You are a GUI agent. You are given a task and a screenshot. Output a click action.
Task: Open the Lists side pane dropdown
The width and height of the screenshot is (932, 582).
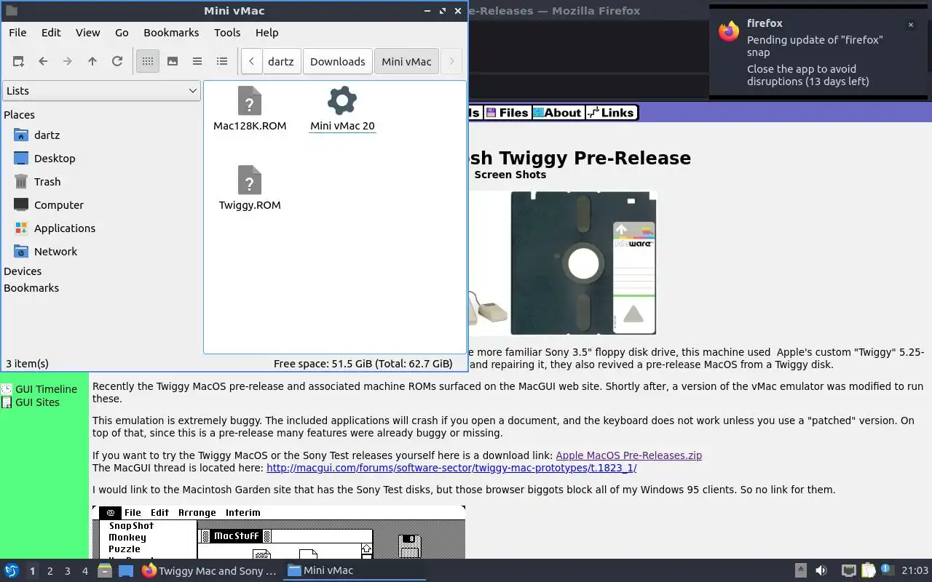point(101,91)
